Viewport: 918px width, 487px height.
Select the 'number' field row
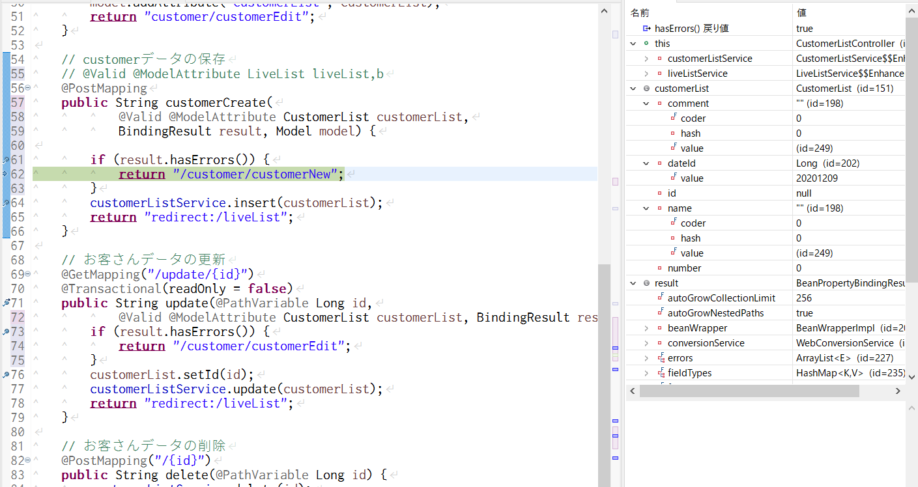(765, 268)
